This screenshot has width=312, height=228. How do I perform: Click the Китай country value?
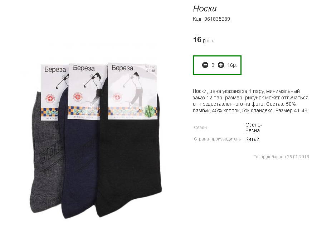pos(252,139)
